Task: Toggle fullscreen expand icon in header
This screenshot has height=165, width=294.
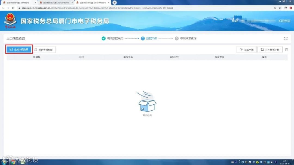Action: tap(286, 39)
